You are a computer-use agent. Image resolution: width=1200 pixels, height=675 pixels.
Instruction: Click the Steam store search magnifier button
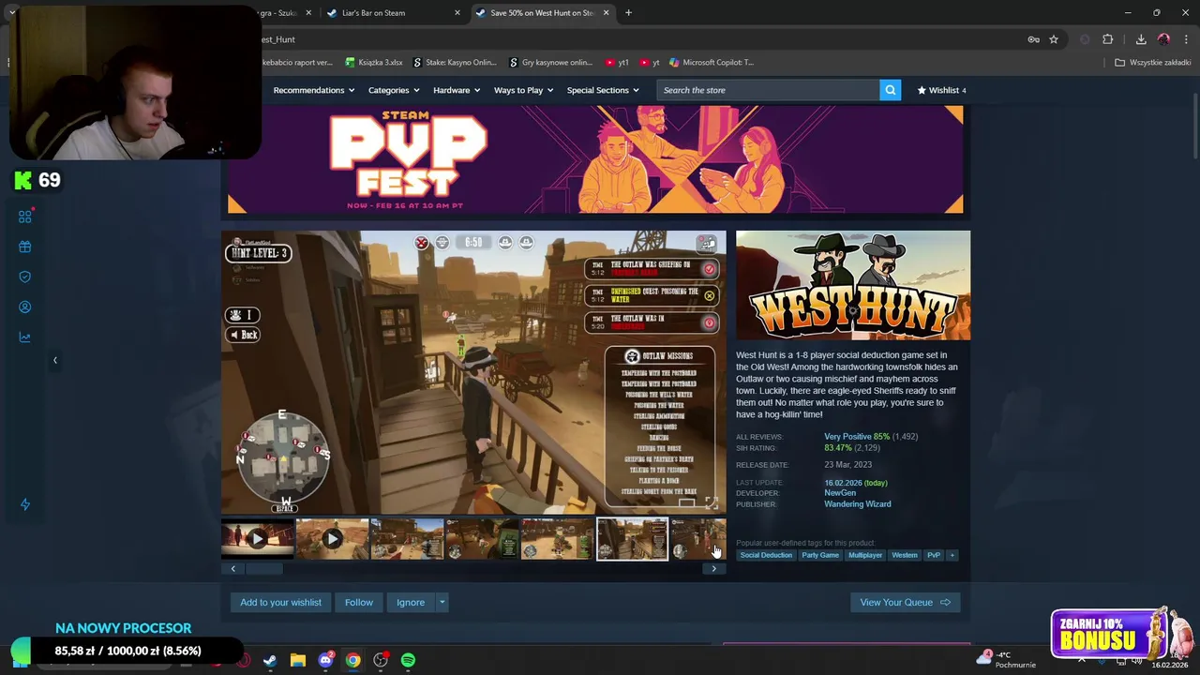[890, 90]
